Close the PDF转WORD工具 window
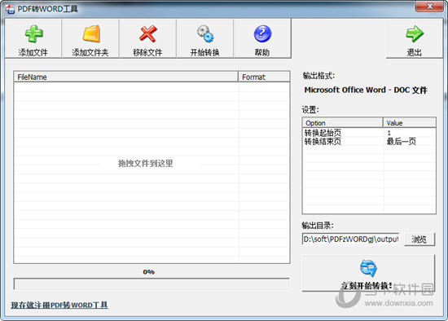The width and height of the screenshot is (448, 321). (429, 6)
